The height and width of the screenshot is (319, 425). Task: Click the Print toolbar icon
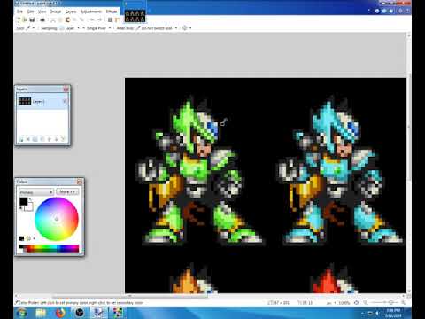(x=42, y=19)
